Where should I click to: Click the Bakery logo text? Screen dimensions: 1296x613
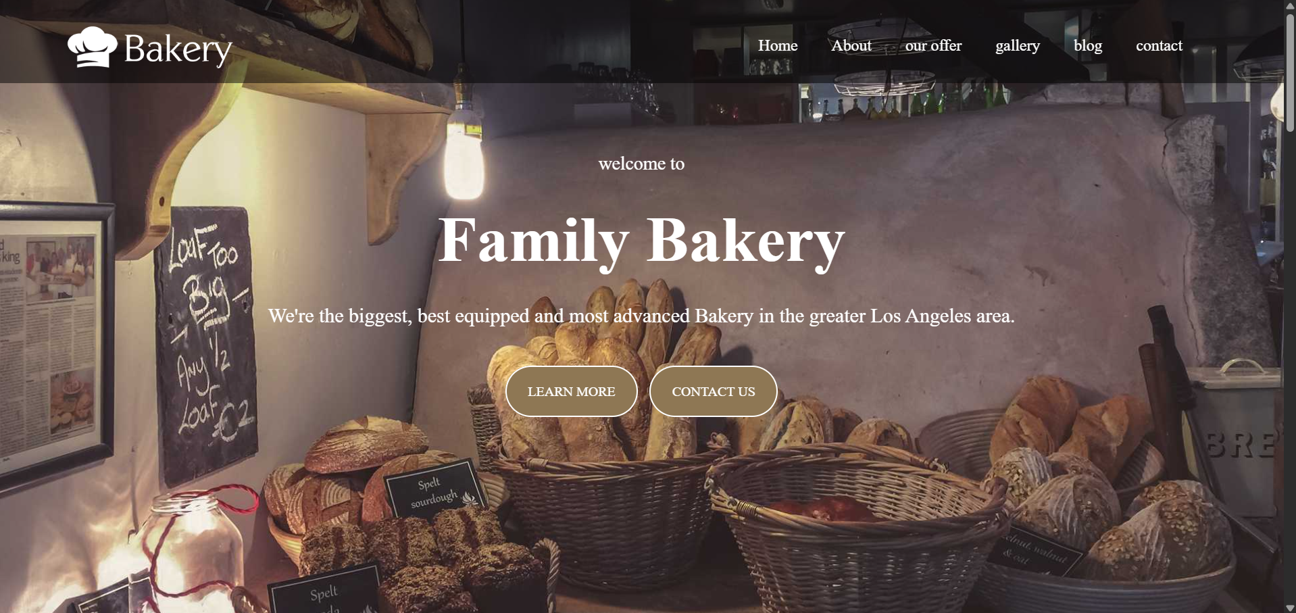[178, 49]
